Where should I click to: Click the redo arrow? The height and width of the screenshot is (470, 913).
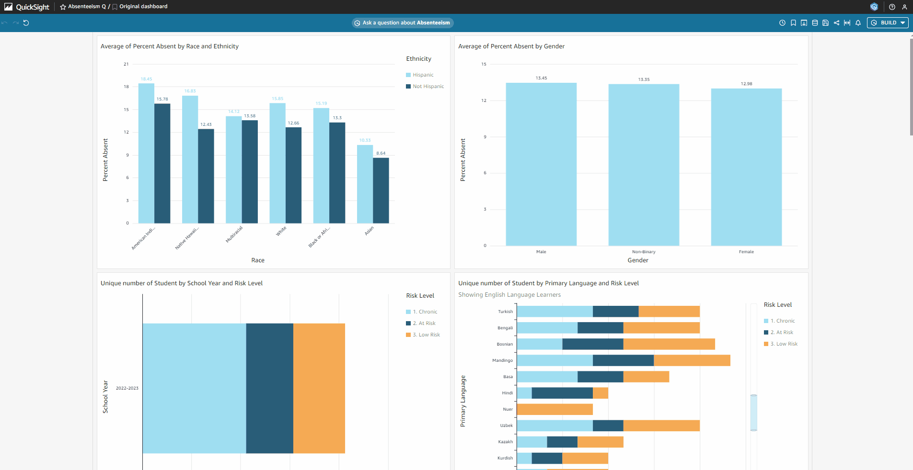point(16,22)
